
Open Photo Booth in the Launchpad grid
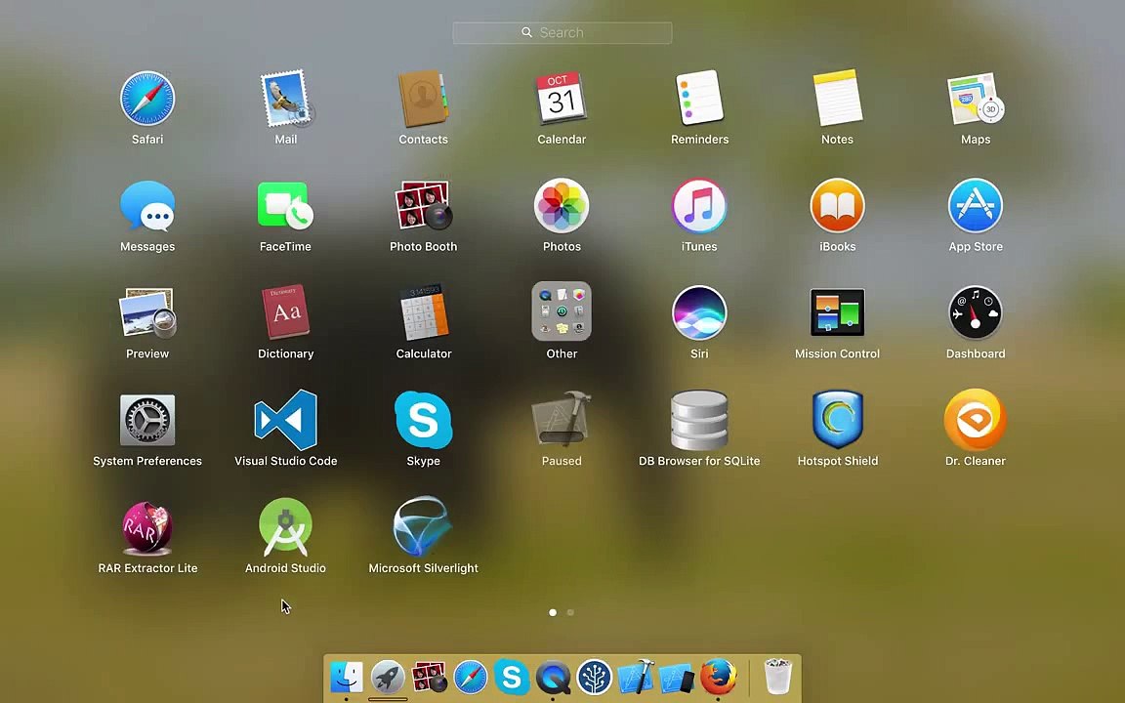pos(423,206)
